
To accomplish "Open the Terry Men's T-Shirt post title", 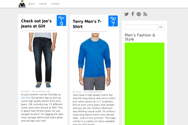I will point(87,24).
